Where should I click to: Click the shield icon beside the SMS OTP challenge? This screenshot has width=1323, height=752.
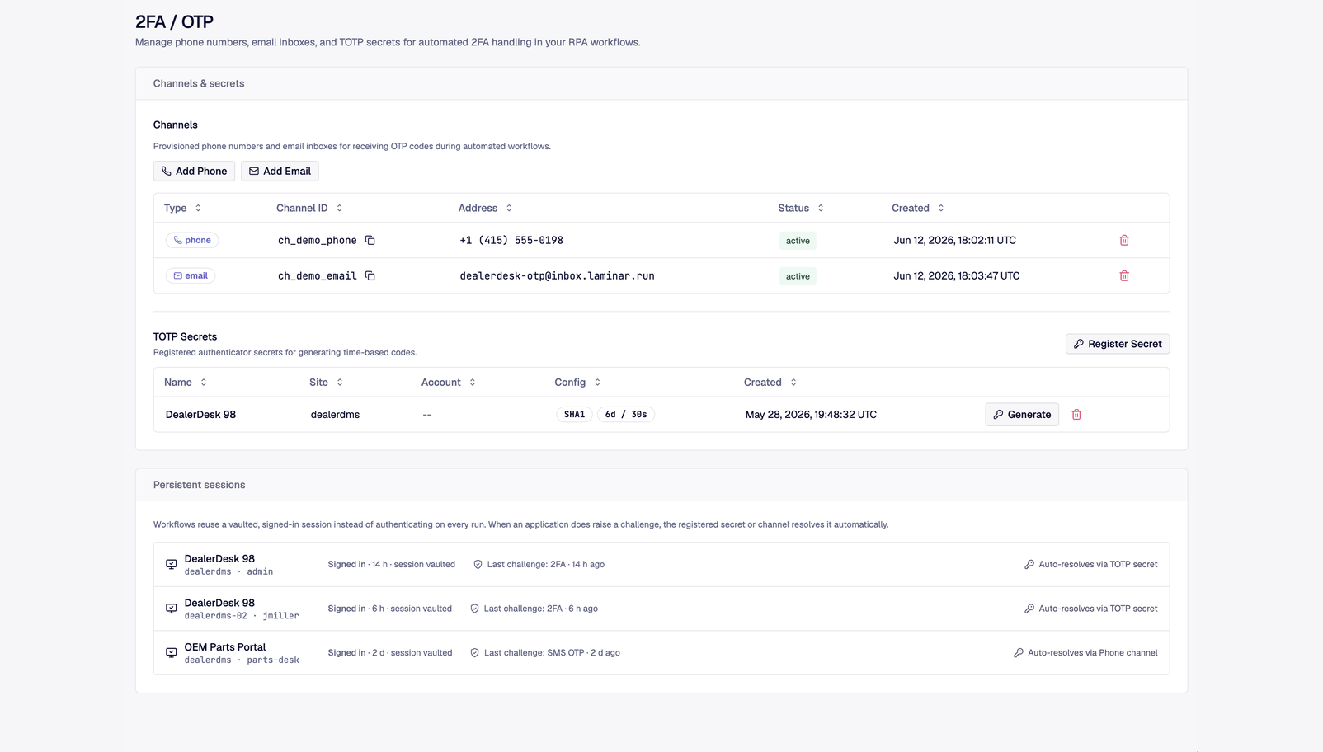[474, 653]
